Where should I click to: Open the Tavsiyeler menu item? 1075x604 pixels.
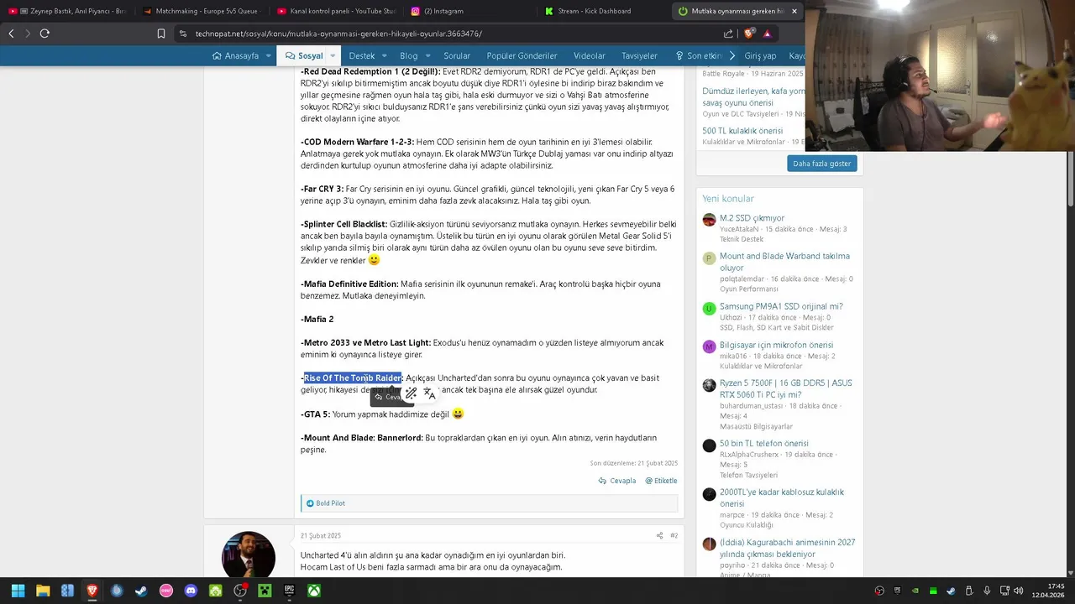click(x=639, y=56)
